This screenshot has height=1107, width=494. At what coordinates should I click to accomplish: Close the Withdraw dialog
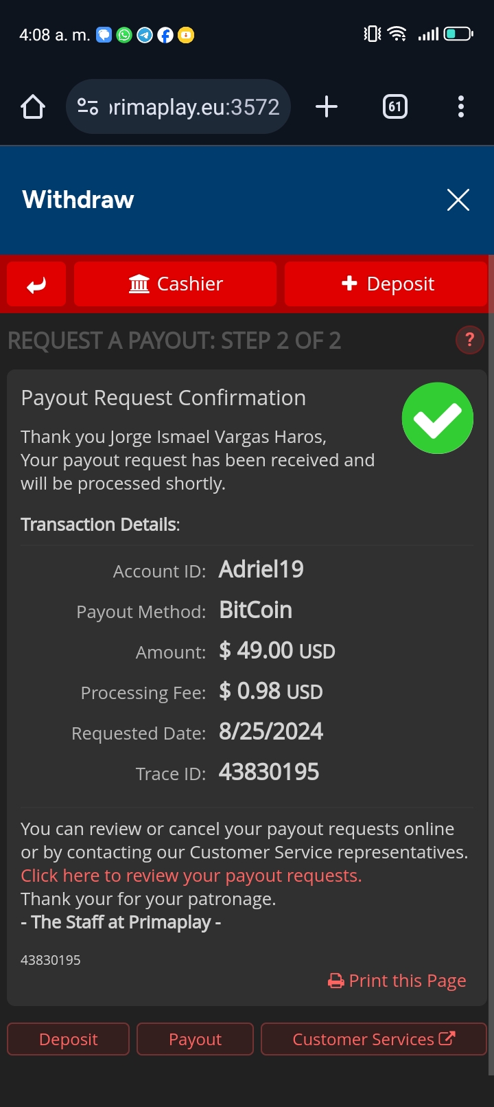458,200
